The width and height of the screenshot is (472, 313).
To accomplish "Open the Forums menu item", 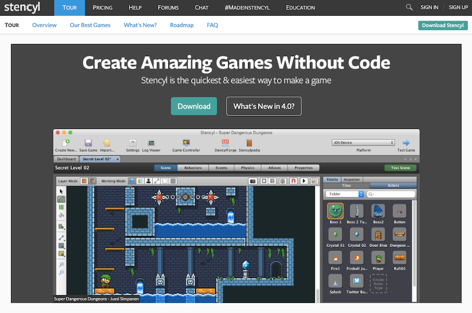I will 168,7.
